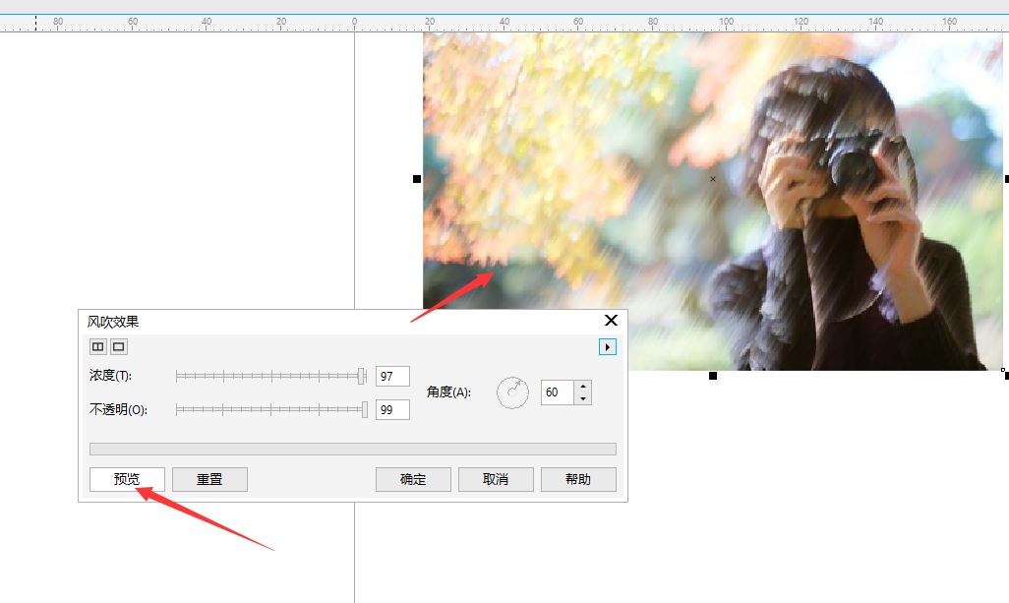Close the 风吹效果 dialog

pos(611,321)
